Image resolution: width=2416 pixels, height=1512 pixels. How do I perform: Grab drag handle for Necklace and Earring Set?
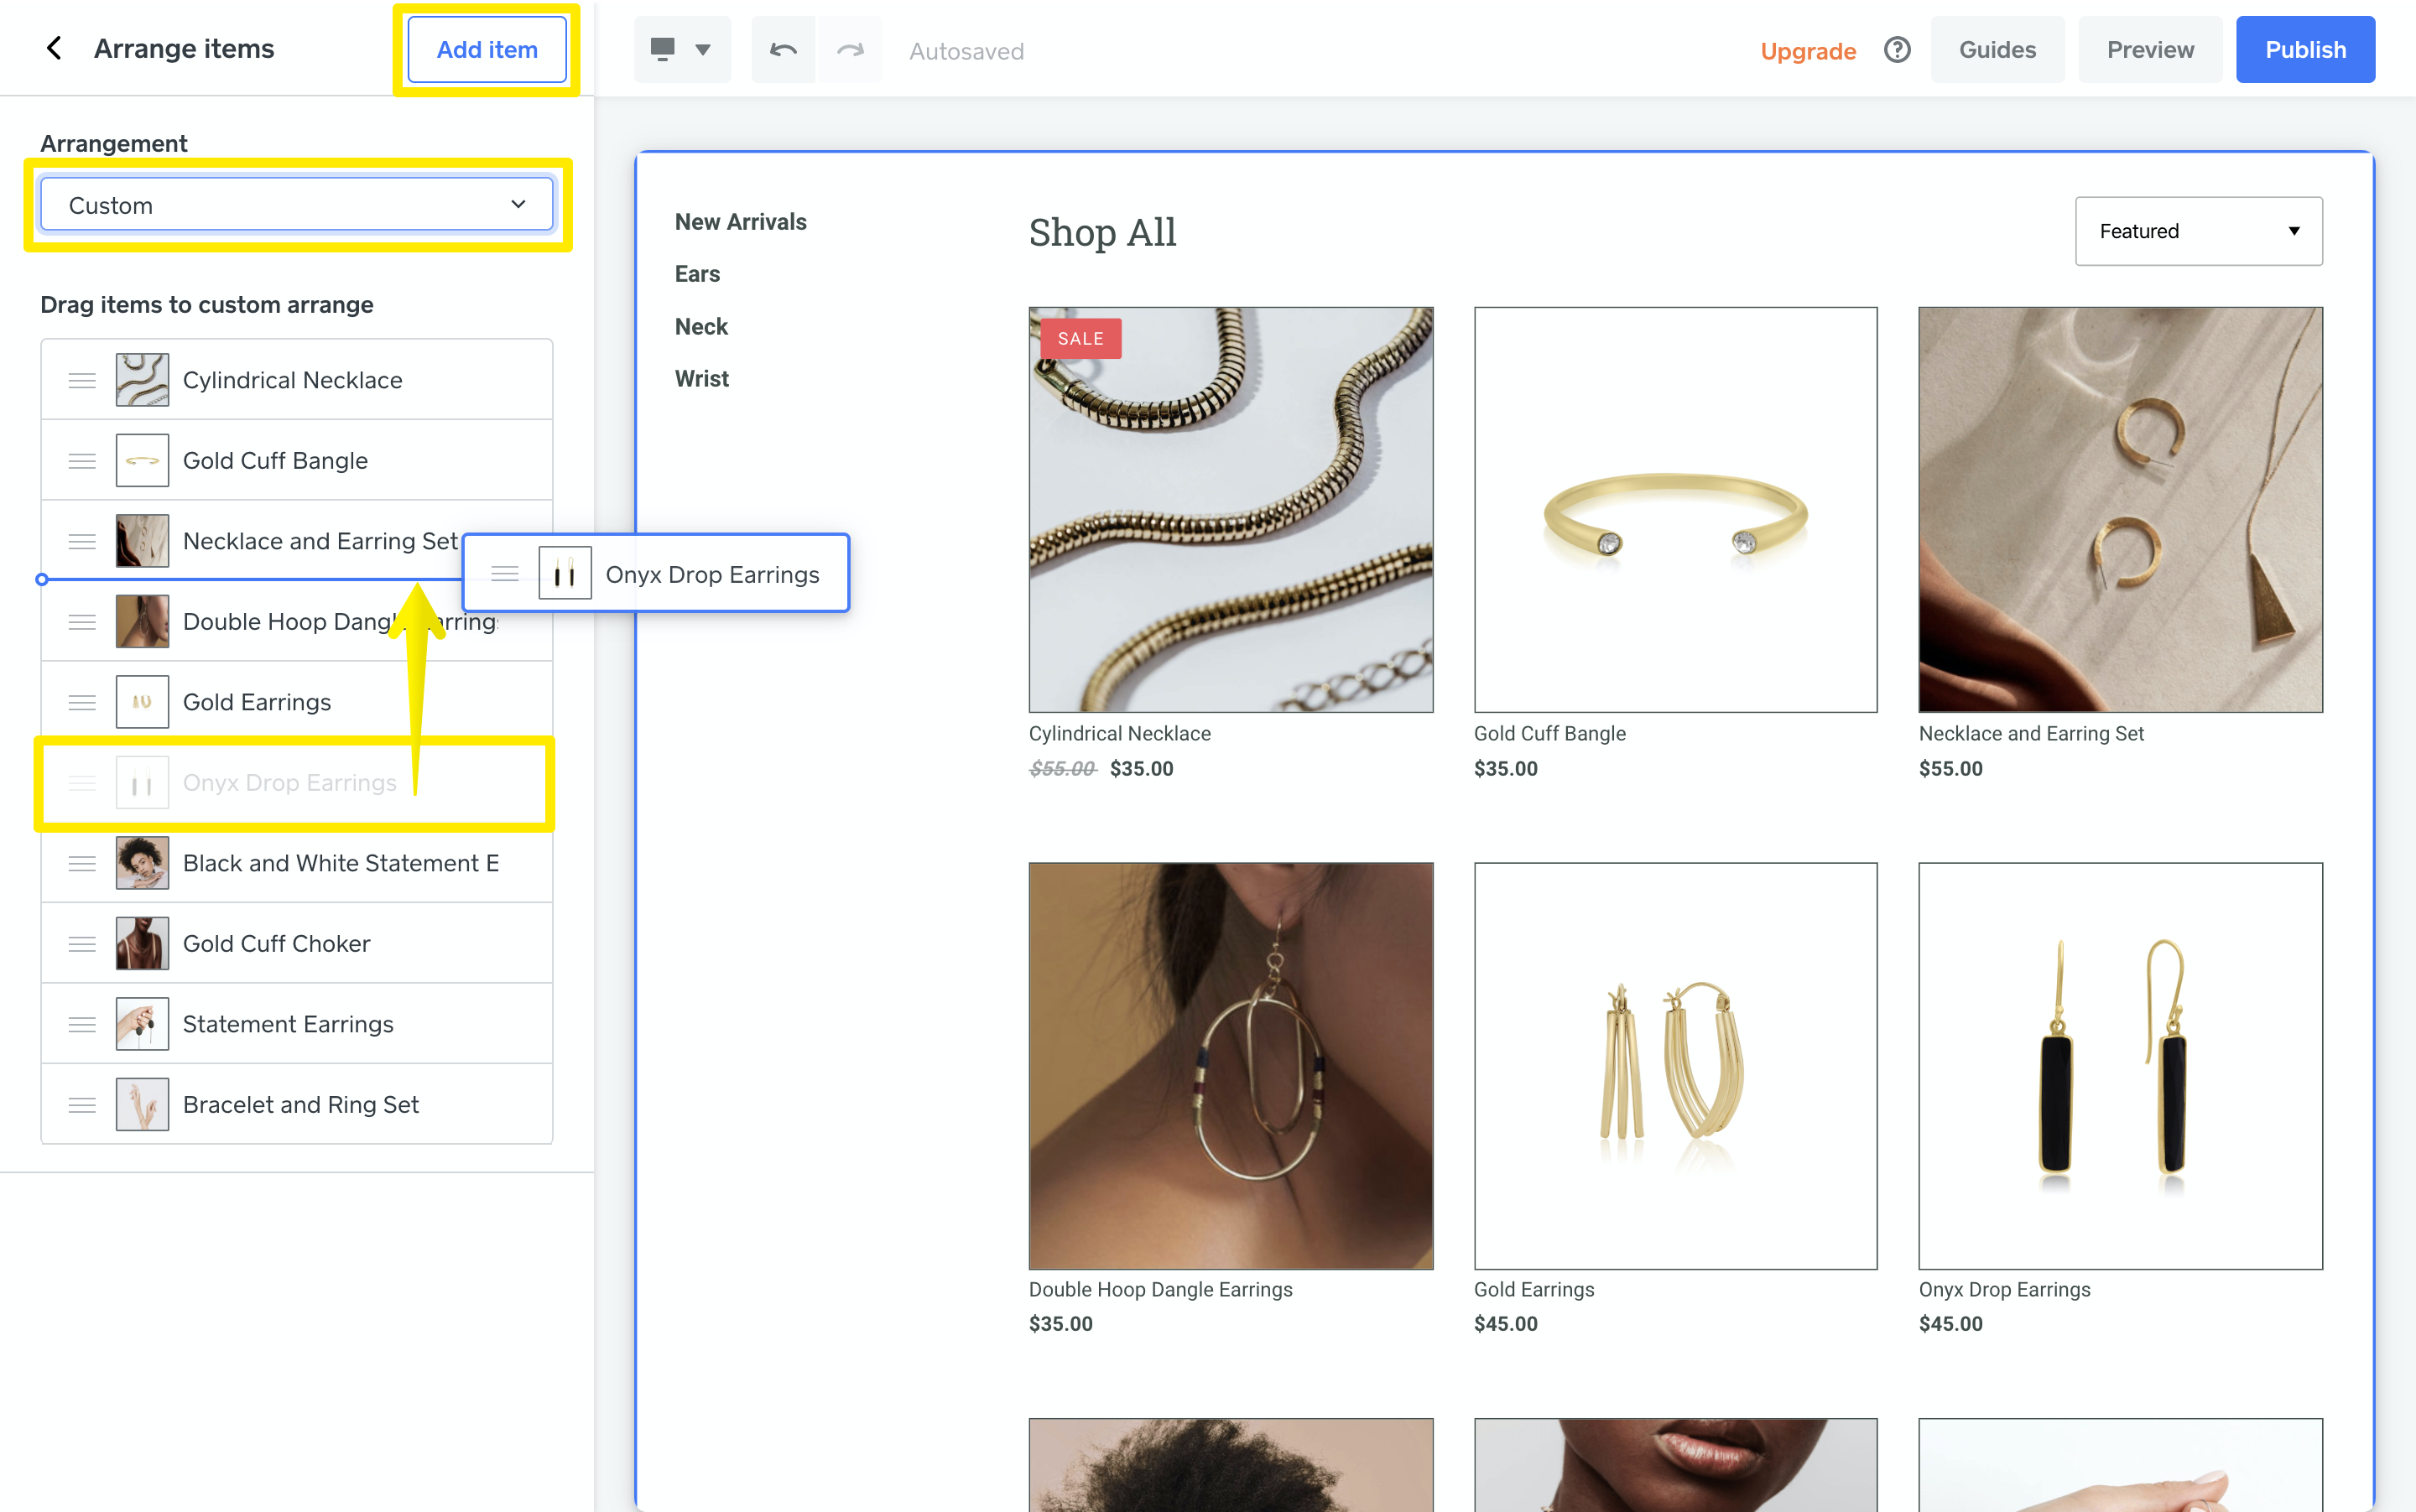tap(82, 541)
